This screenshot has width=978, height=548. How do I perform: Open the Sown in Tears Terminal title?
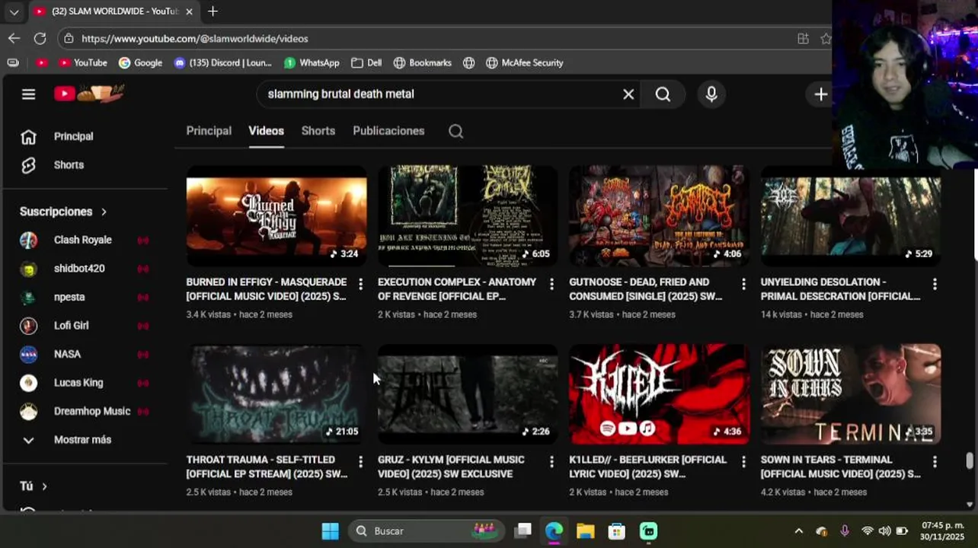[x=840, y=467]
